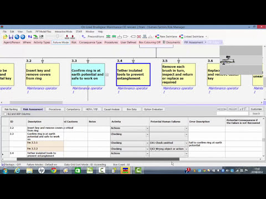Click the blue up-down arrows icon
The width and height of the screenshot is (266, 199).
pos(30,36)
